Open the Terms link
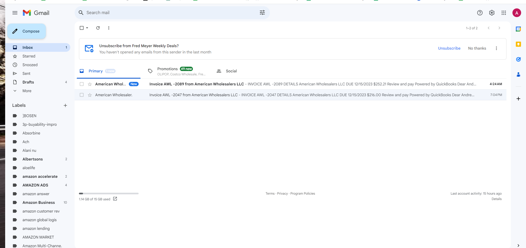The image size is (526, 248). 270,194
